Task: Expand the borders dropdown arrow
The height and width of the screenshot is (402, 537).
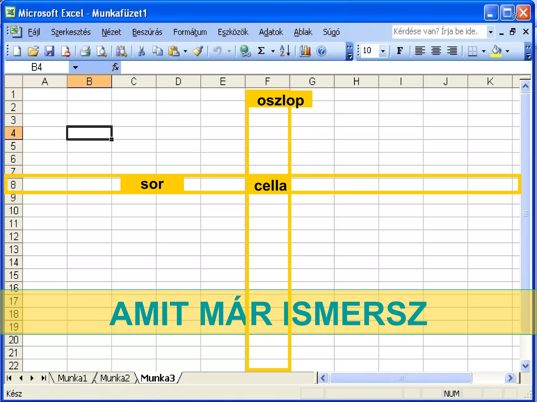Action: (x=484, y=51)
